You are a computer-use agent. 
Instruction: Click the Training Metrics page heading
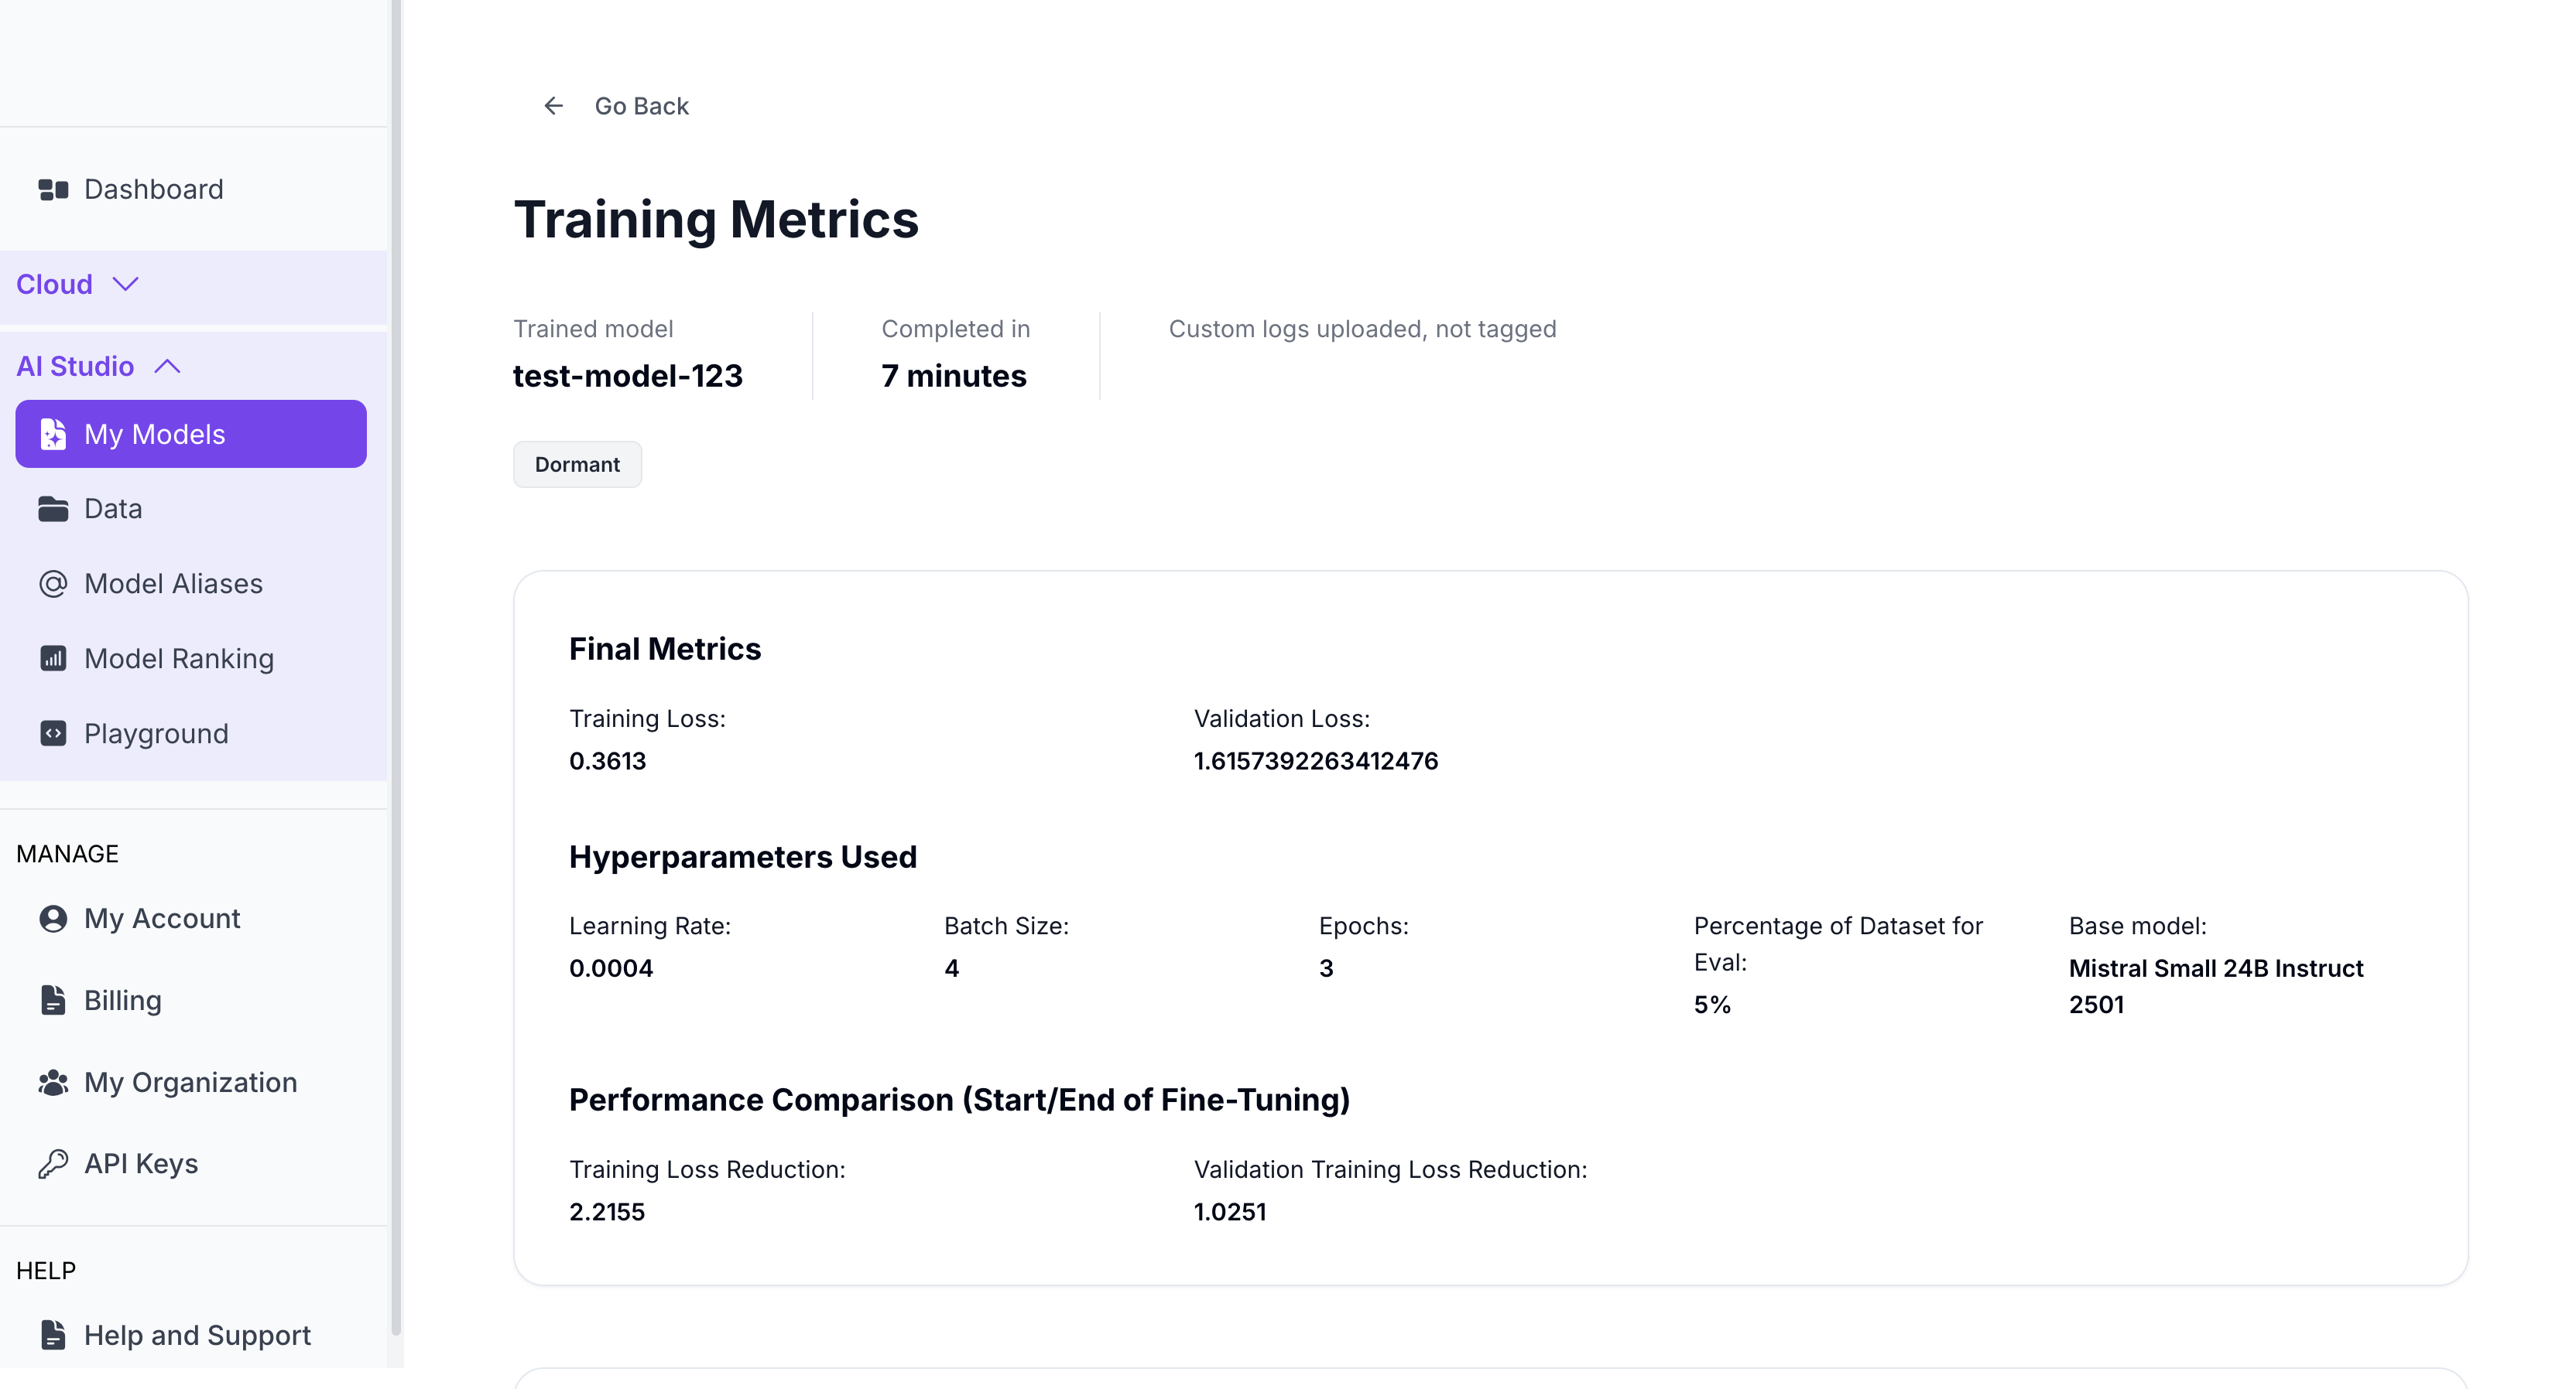click(716, 220)
